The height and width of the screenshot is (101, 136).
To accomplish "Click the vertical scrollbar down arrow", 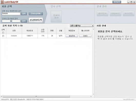I will (93, 94).
